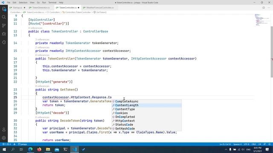
Task: Show hidden system tray icons
Action: 226,149
